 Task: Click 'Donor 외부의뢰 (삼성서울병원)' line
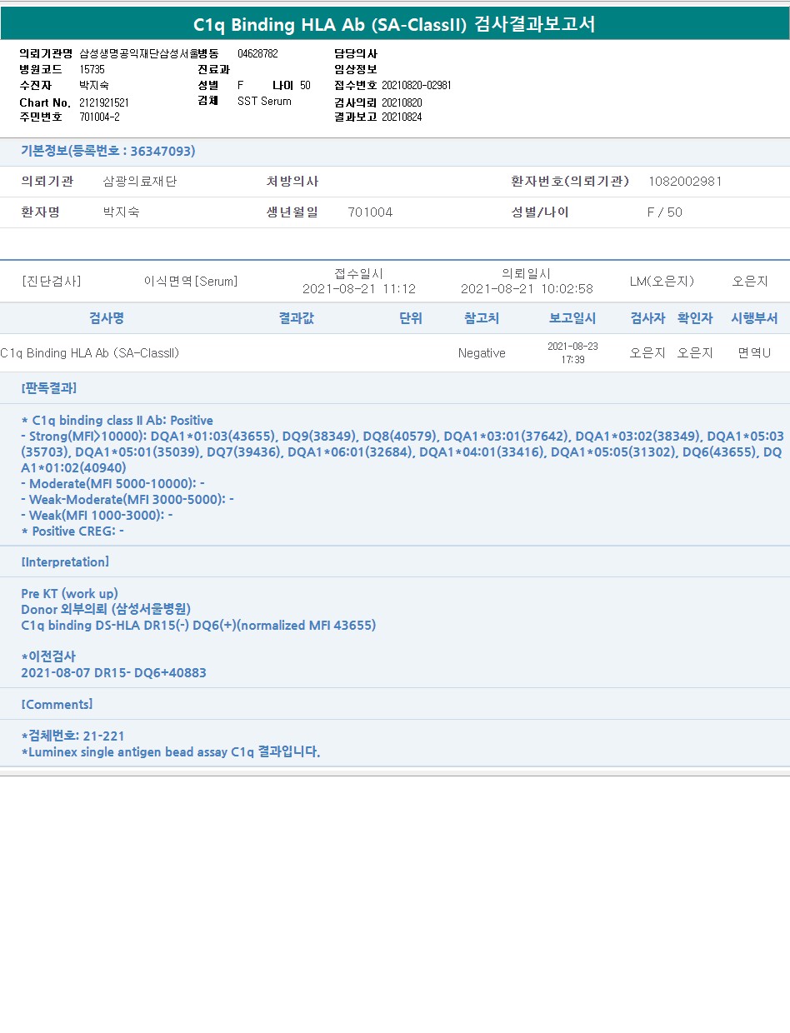pos(106,609)
